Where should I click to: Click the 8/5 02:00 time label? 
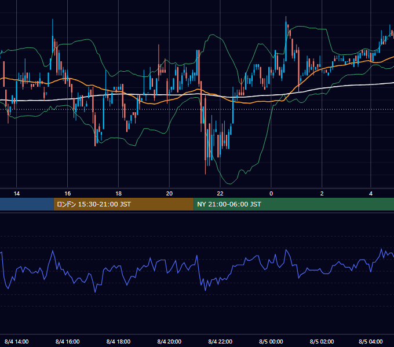pos(322,341)
